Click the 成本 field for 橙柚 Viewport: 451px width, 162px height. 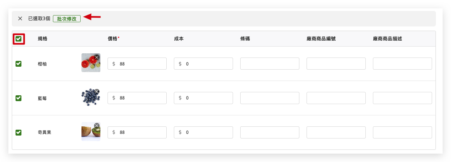pos(203,64)
